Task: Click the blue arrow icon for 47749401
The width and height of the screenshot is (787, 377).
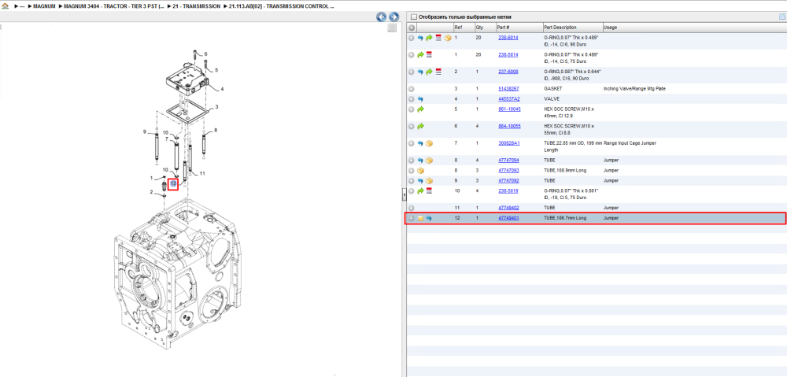Action: coord(429,218)
